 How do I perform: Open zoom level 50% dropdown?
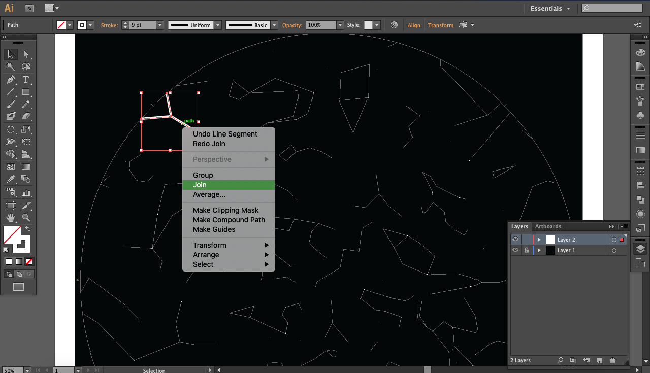click(x=27, y=370)
